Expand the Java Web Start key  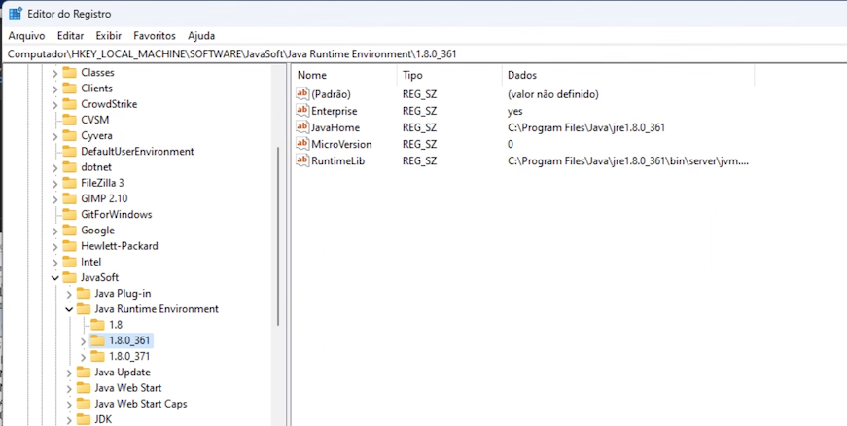69,388
